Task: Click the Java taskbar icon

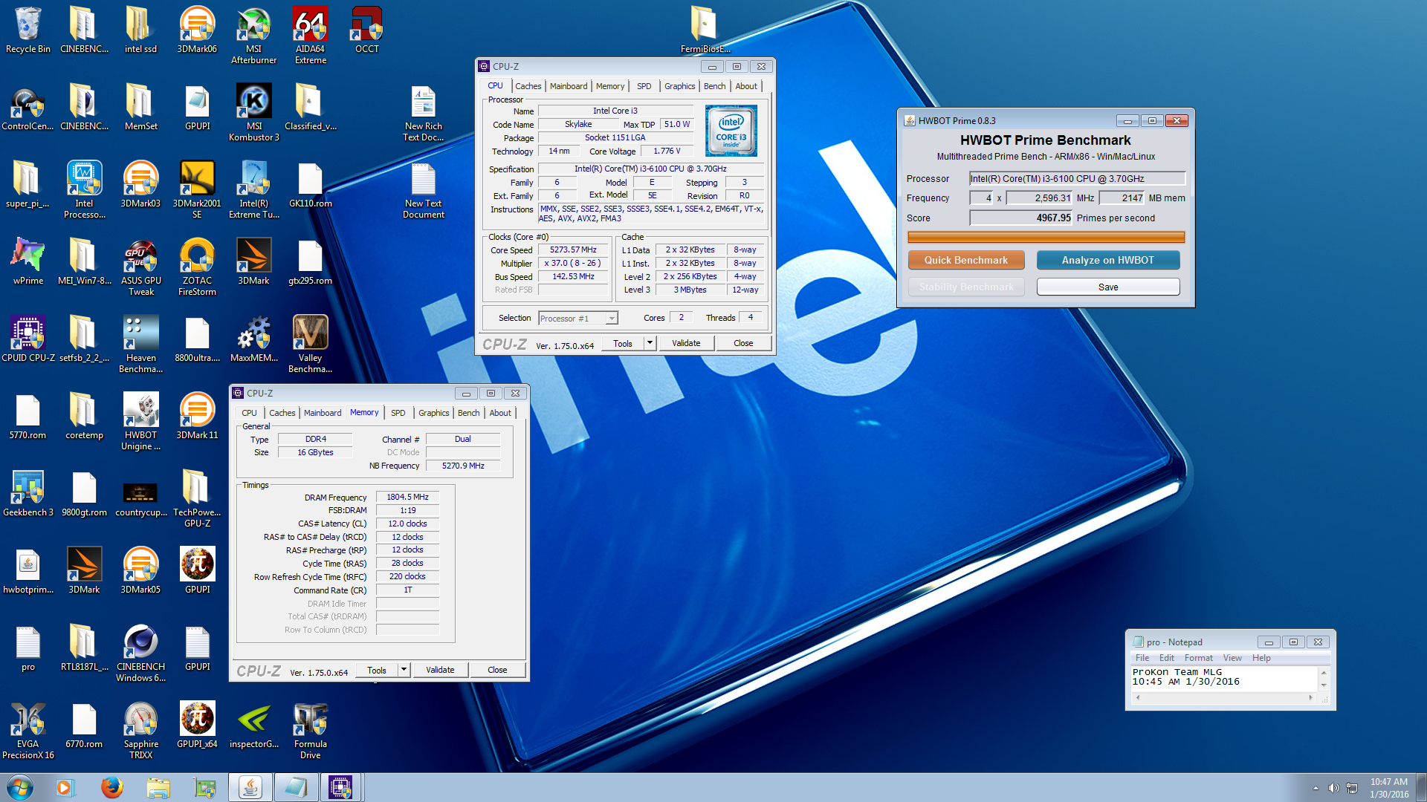Action: pyautogui.click(x=250, y=787)
